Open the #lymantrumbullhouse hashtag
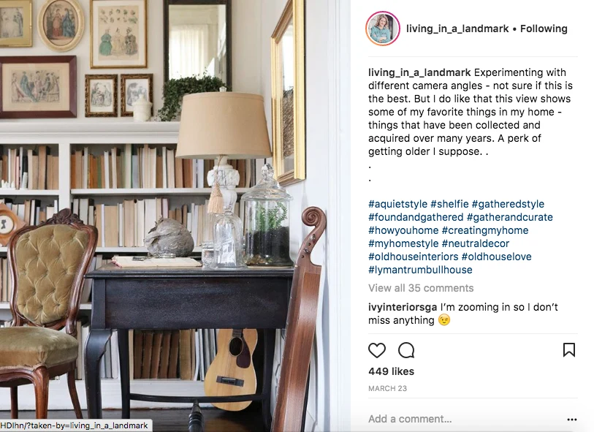 click(x=421, y=270)
